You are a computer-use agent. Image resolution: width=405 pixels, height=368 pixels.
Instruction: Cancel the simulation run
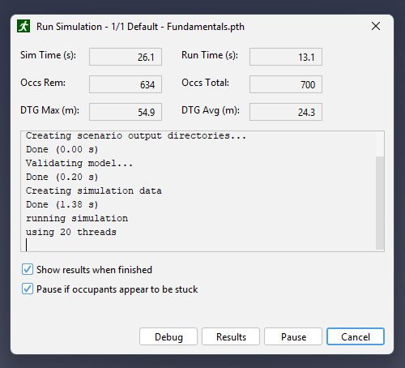coord(356,336)
